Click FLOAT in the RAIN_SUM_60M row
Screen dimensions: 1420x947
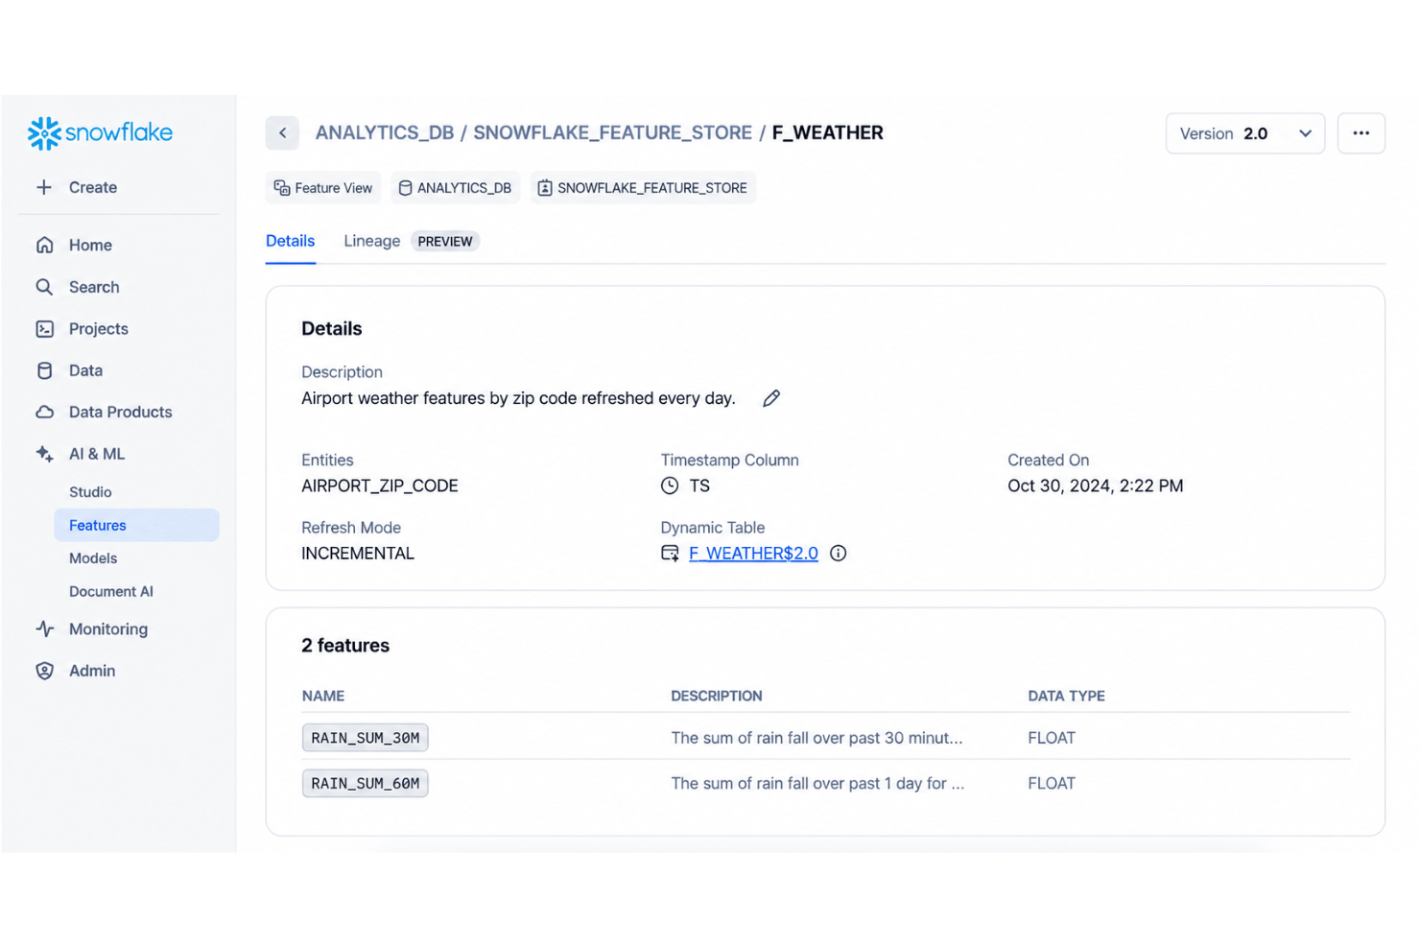point(1052,783)
